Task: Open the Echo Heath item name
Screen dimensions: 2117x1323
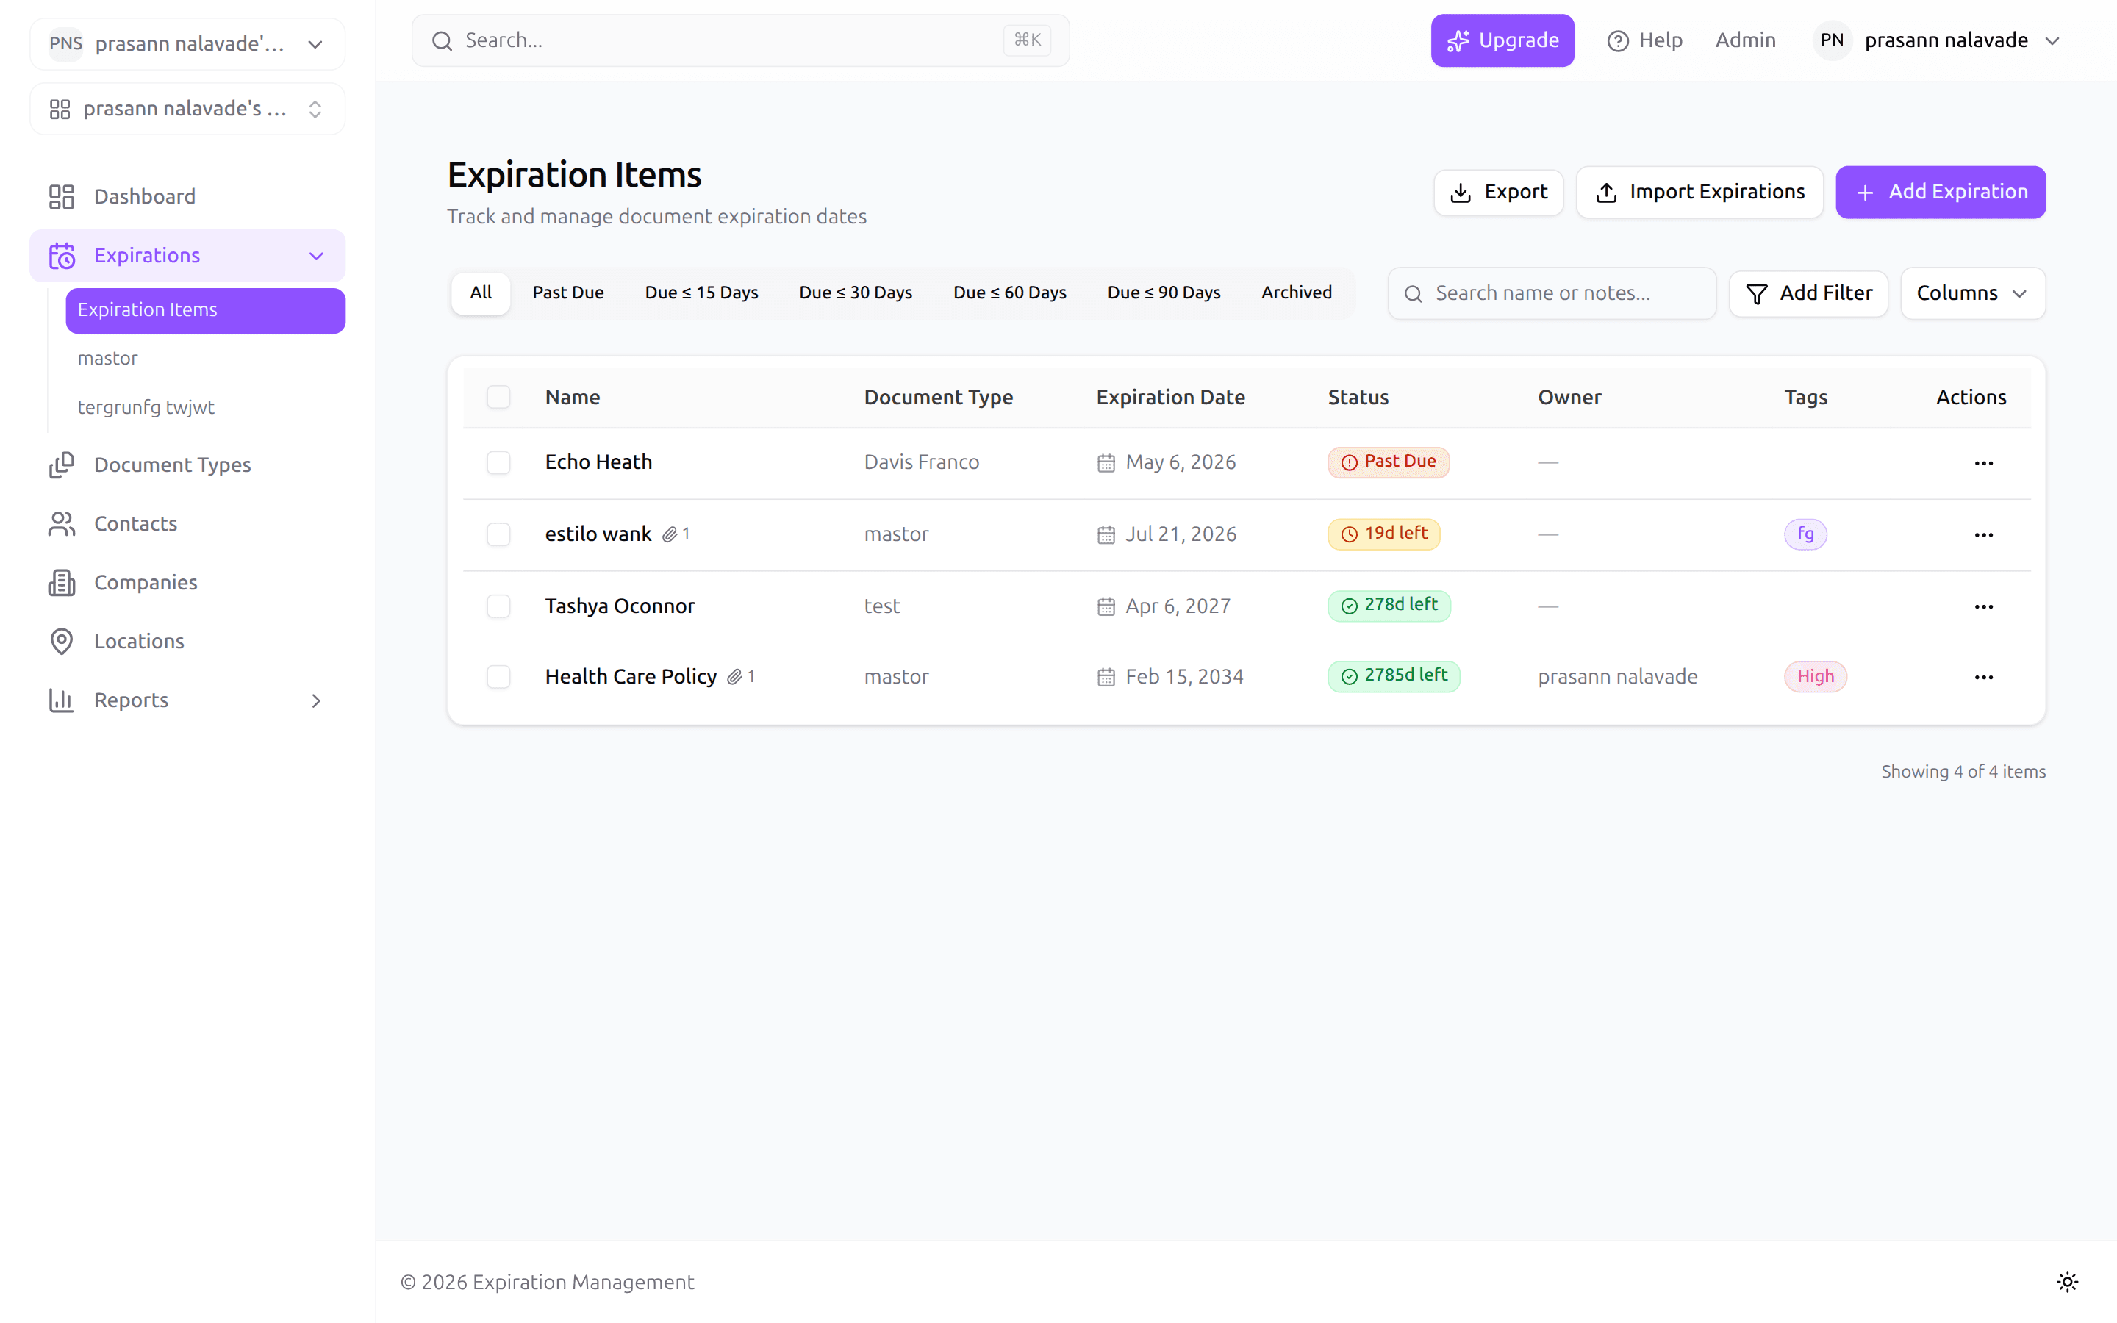Action: pos(598,463)
